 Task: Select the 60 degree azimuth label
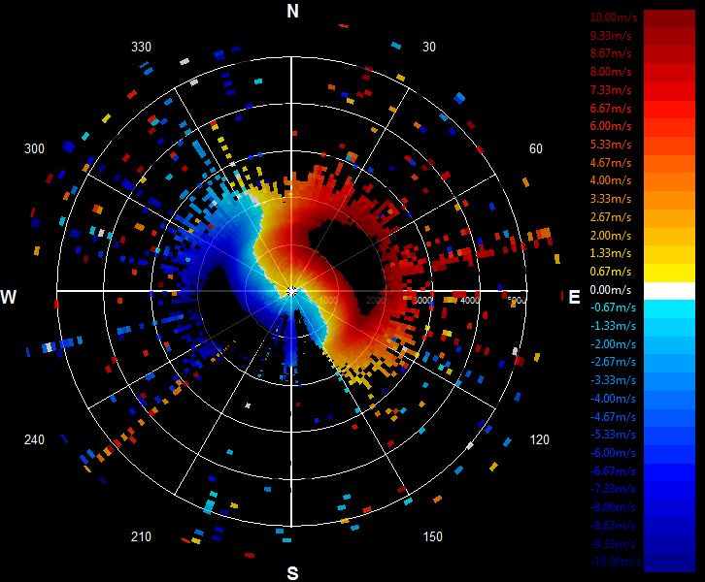[535, 148]
